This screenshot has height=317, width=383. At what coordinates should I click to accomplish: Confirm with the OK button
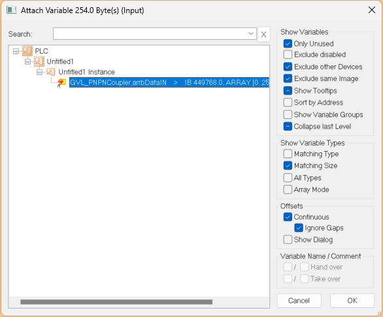pos(352,301)
